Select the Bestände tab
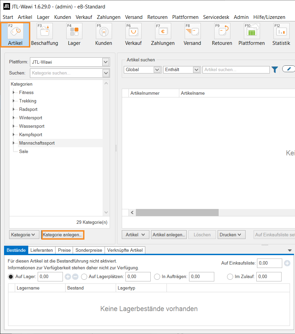This screenshot has width=295, height=334. click(16, 250)
